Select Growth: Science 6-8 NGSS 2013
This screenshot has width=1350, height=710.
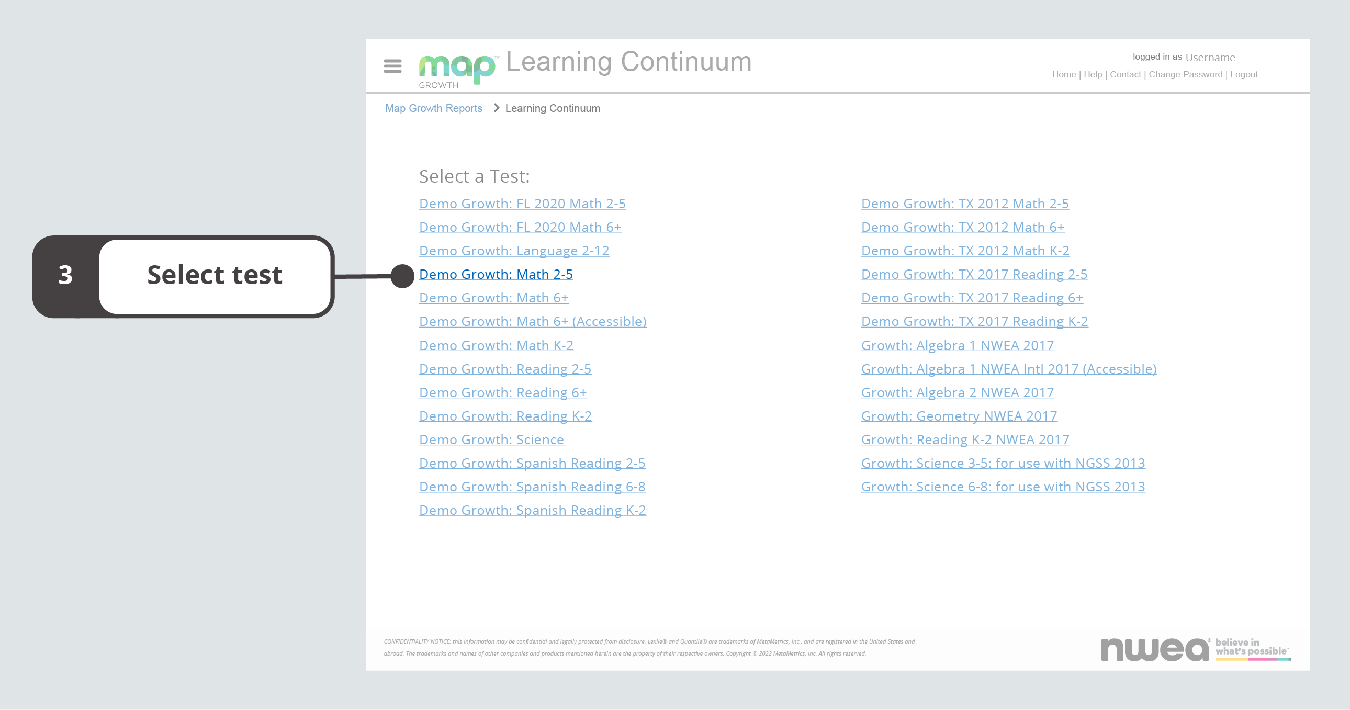[x=1003, y=486]
